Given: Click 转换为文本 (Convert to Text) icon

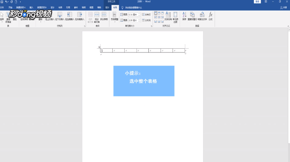Looking at the screenshot, I should coord(202,15).
